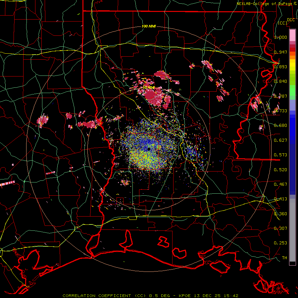The image size is (298, 298).
Task: Click the 100 NMI range ring label
Action: coord(149,26)
